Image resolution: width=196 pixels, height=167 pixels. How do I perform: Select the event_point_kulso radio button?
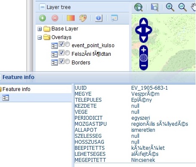pos(67,44)
